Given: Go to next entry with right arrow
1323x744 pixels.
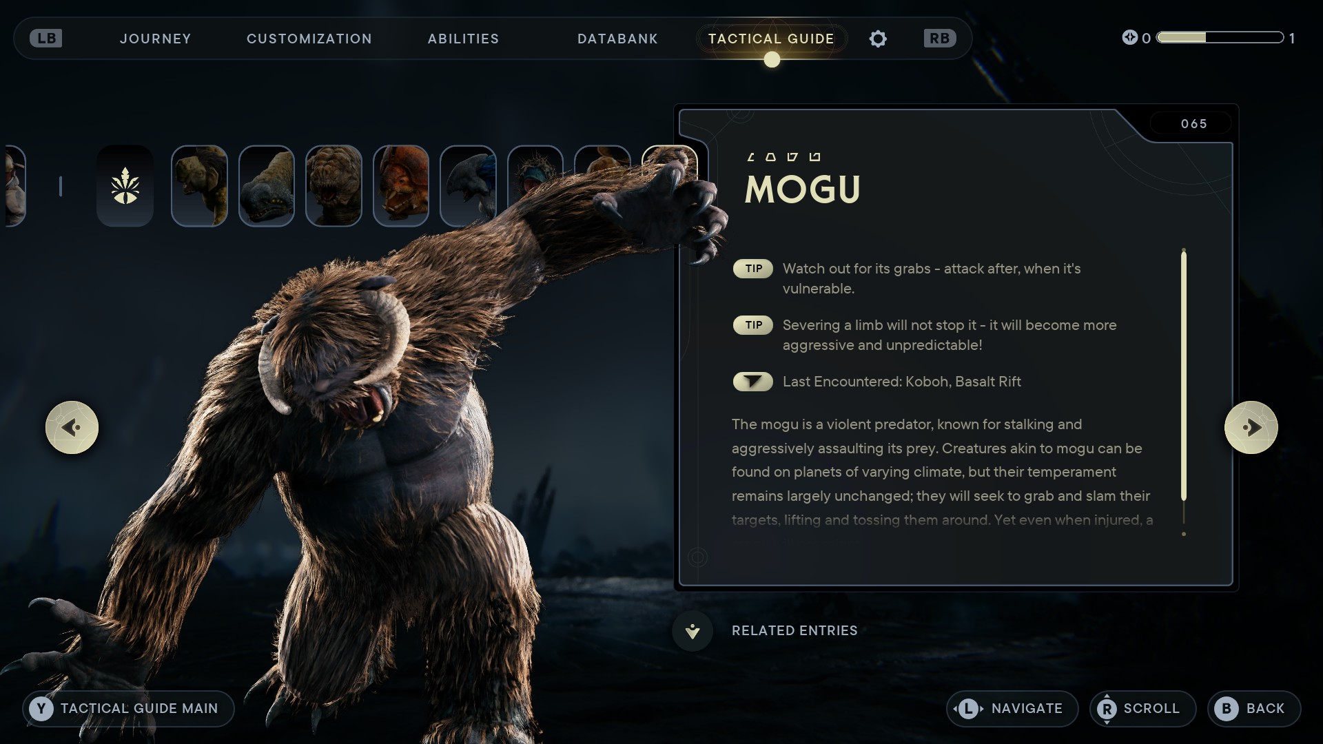Looking at the screenshot, I should (1251, 428).
